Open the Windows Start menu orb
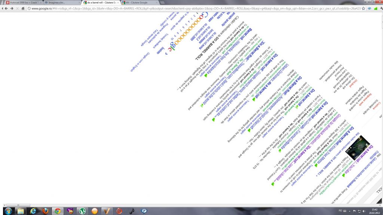Screen dimensions: 383x215 [8, 211]
